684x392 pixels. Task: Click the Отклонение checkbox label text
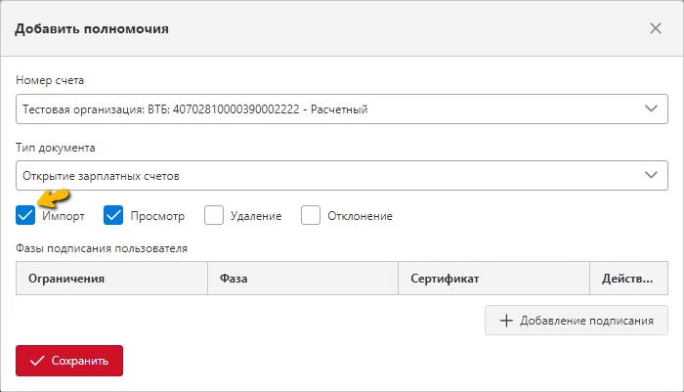[360, 216]
